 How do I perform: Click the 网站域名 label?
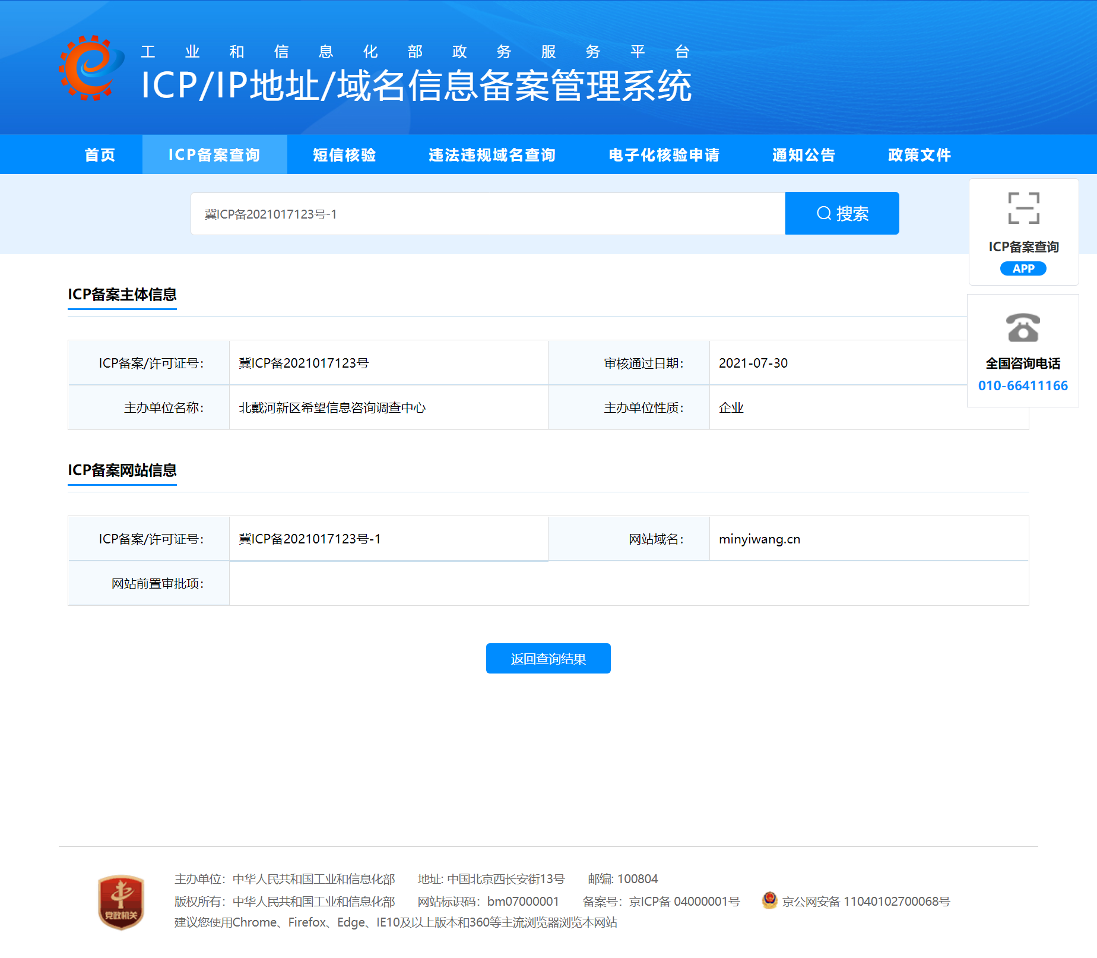(x=656, y=539)
